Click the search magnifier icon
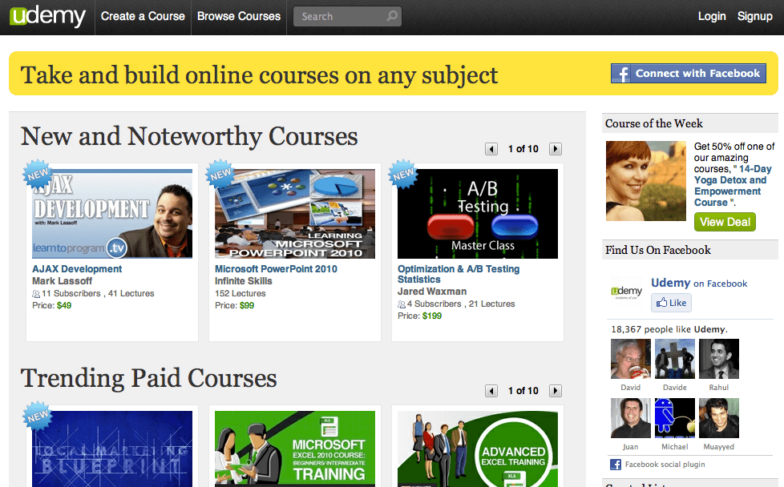This screenshot has height=487, width=784. tap(392, 16)
